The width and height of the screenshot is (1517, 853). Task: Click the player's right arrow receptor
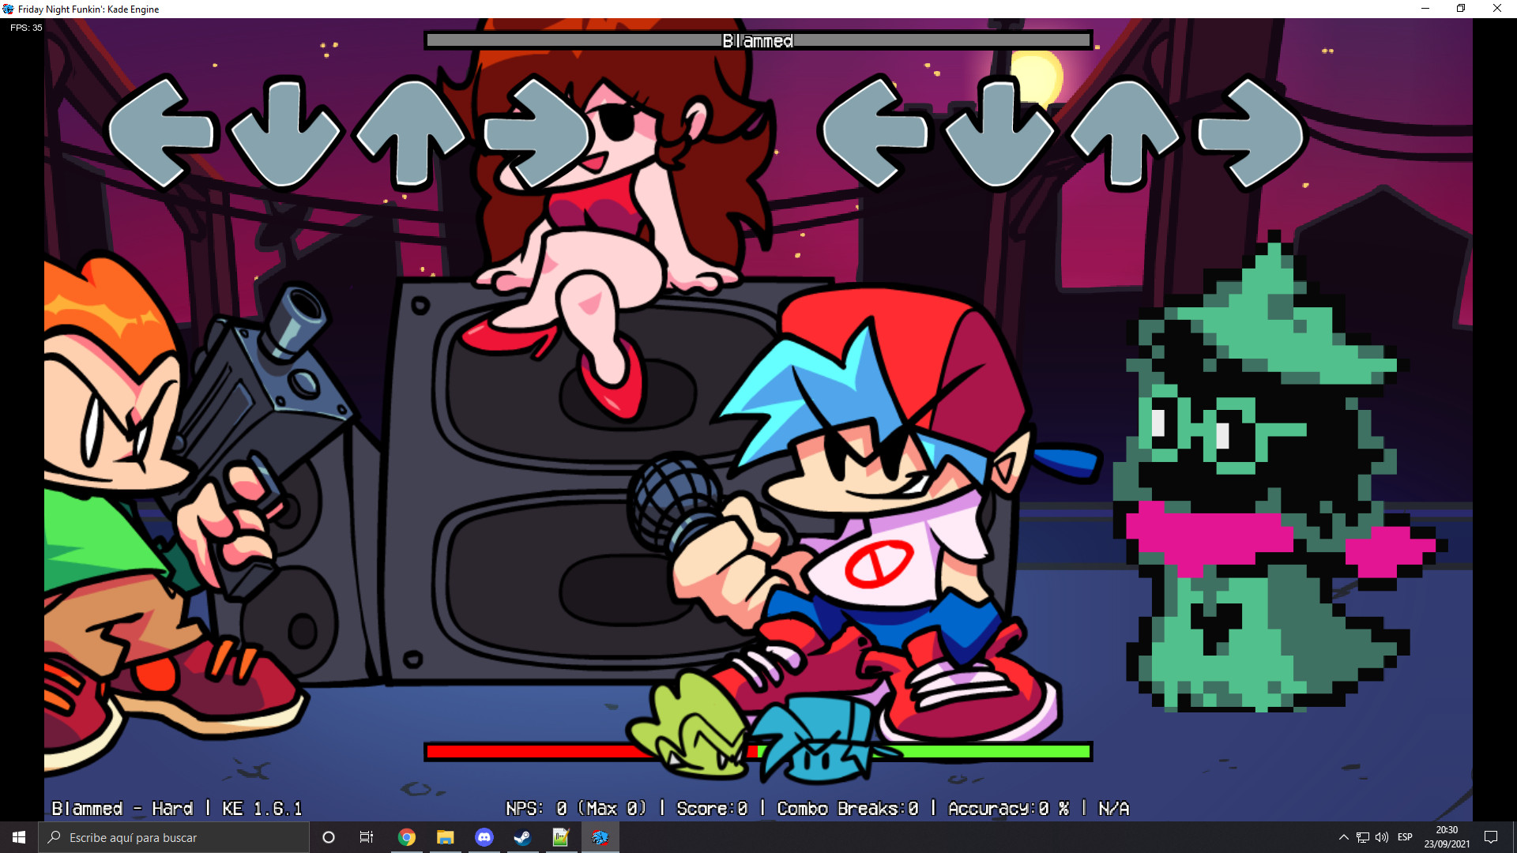[1252, 133]
